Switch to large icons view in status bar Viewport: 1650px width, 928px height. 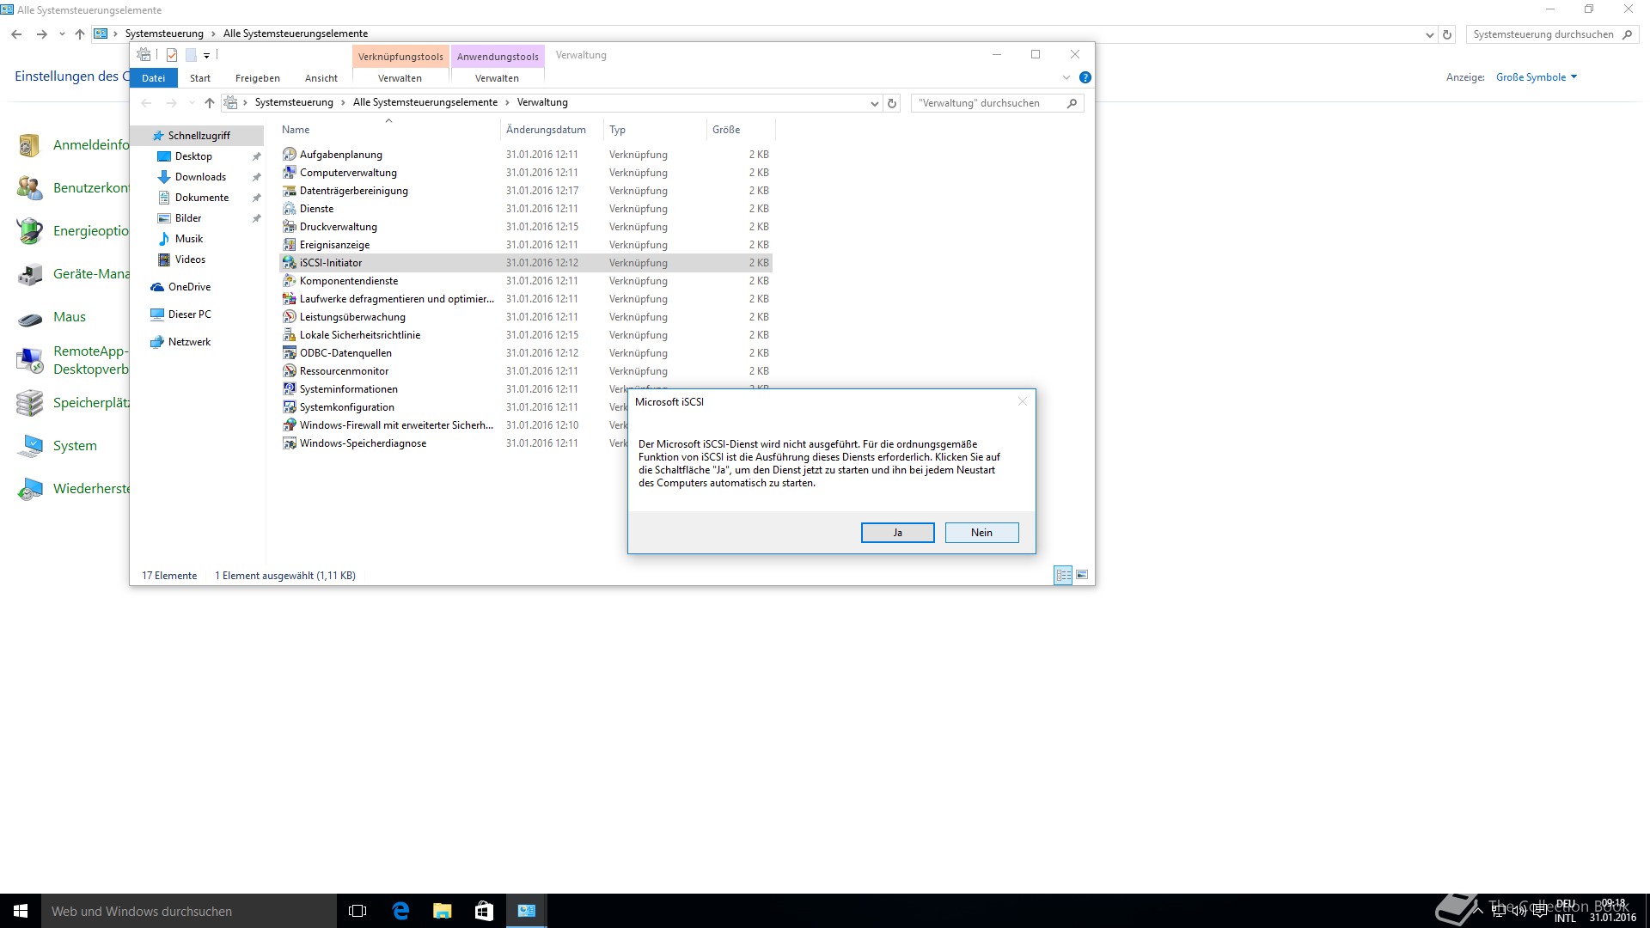pos(1082,575)
